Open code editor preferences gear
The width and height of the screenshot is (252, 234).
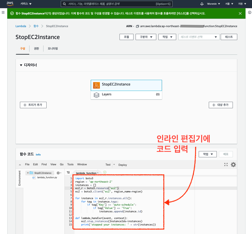(233, 165)
